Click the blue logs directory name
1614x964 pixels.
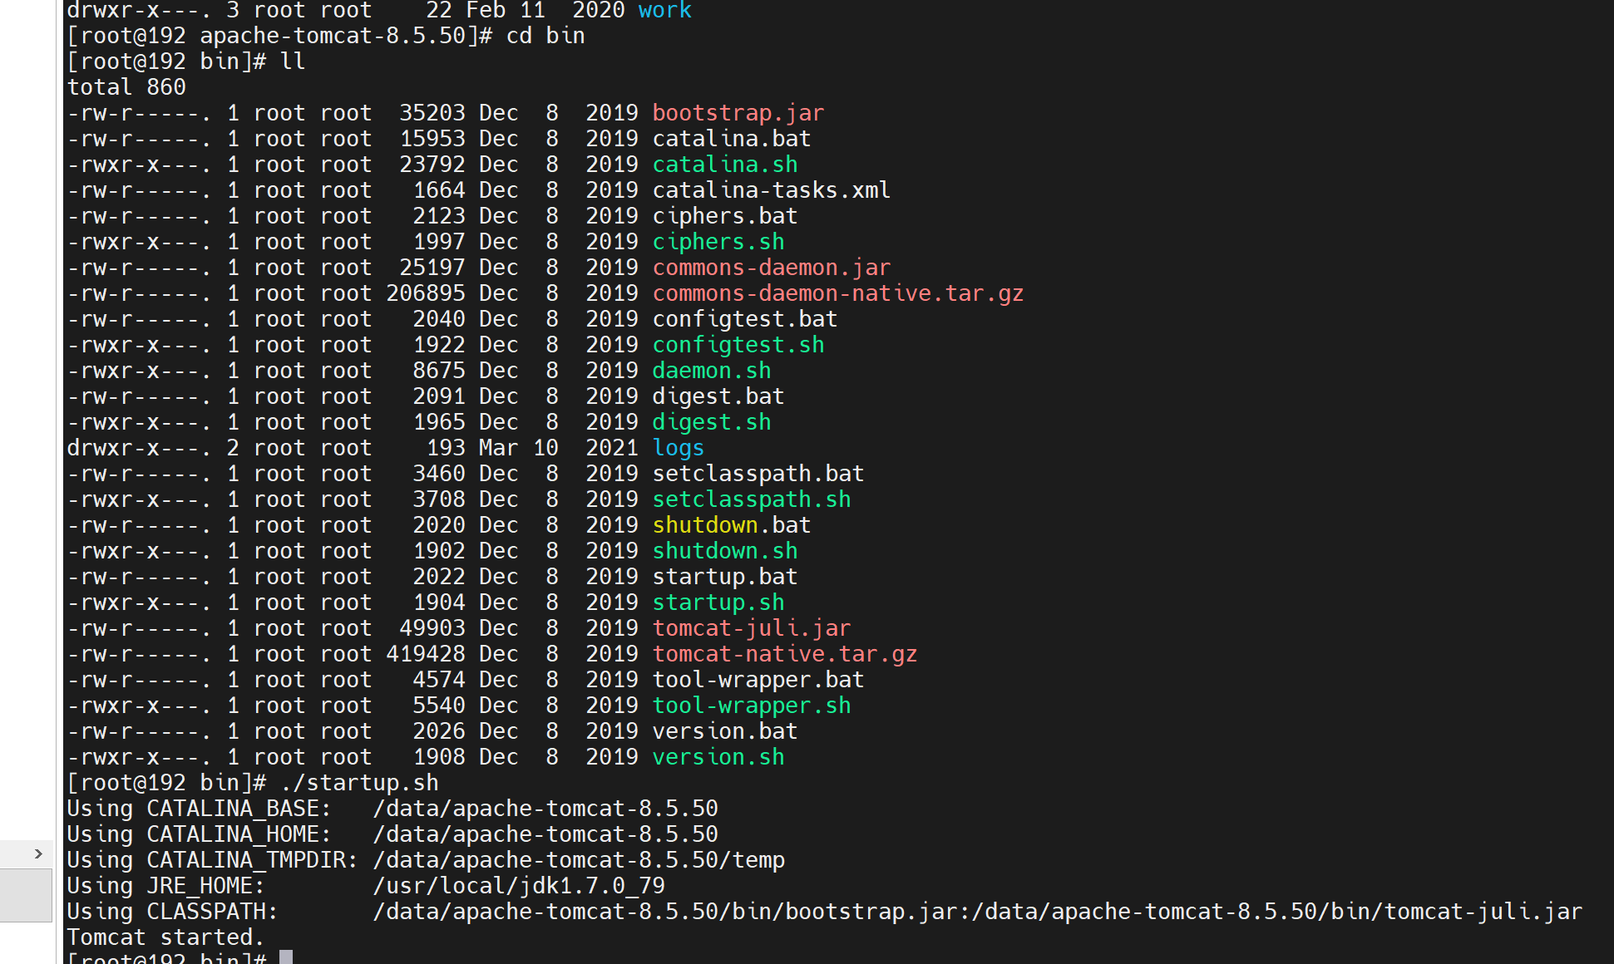[678, 448]
